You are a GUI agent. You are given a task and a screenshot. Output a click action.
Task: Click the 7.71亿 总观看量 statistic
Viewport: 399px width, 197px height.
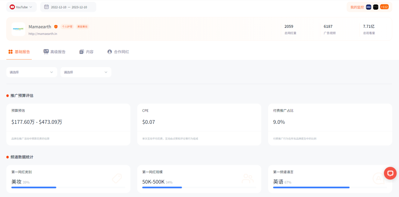369,30
